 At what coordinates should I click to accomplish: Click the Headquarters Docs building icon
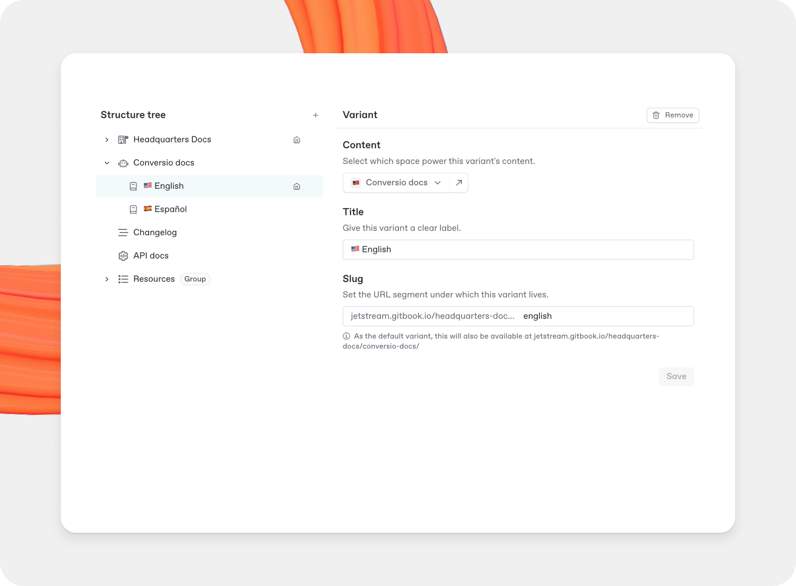tap(123, 140)
